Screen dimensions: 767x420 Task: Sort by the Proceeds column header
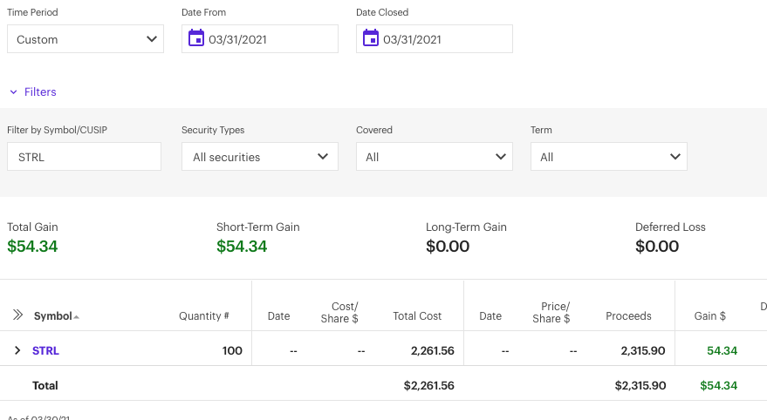pos(628,316)
